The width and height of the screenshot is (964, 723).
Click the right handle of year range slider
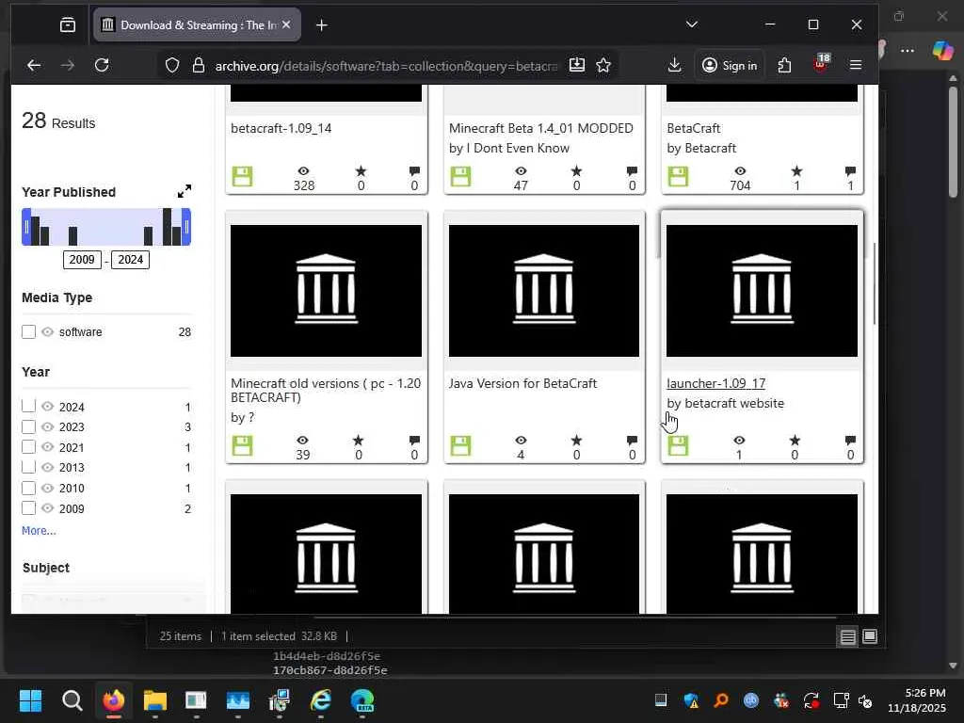pos(187,227)
